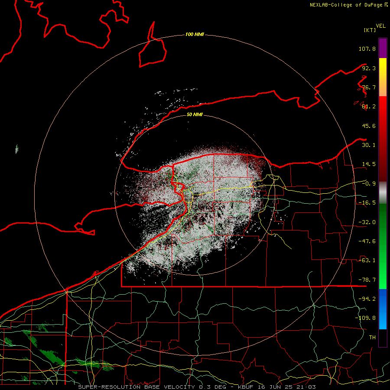Select the 14.5 scale value
The width and height of the screenshot is (390, 390).
point(369,164)
